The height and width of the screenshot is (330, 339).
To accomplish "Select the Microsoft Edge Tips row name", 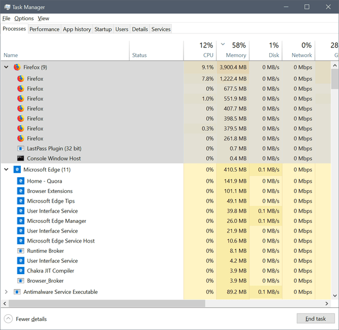I will coord(51,201).
